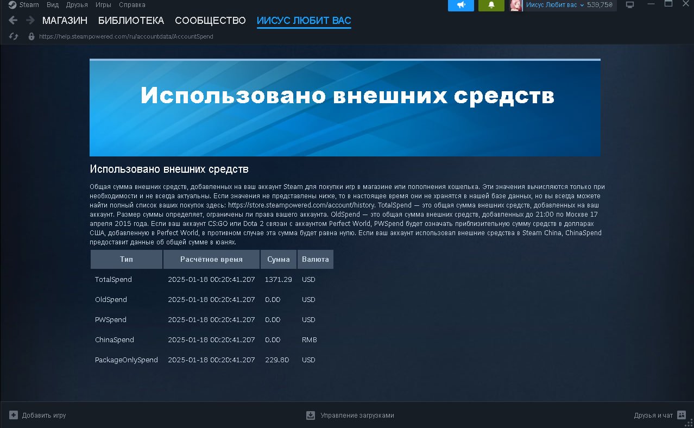The width and height of the screenshot is (694, 428).
Task: Click the pink-haired profile avatar
Action: [516, 5]
